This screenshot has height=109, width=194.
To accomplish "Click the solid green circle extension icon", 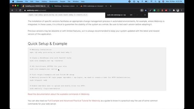I will [154, 10].
